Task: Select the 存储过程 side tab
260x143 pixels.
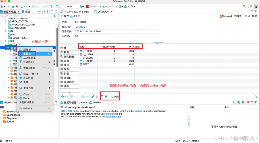Action: click(x=69, y=82)
